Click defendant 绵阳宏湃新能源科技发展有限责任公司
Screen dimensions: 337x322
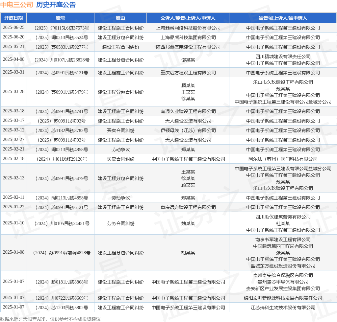(x=283, y=298)
